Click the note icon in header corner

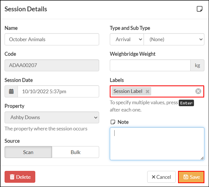tap(200, 9)
